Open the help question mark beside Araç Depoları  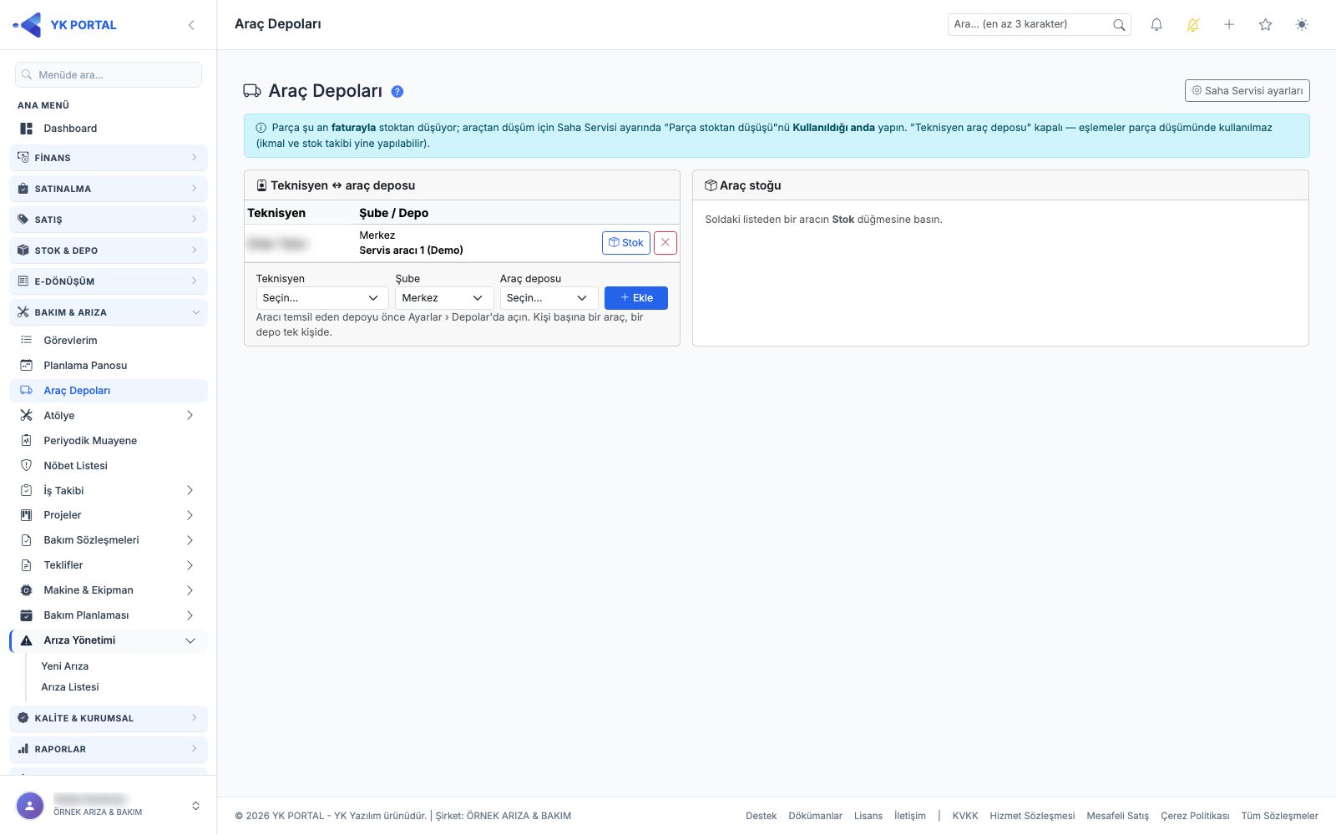[397, 92]
